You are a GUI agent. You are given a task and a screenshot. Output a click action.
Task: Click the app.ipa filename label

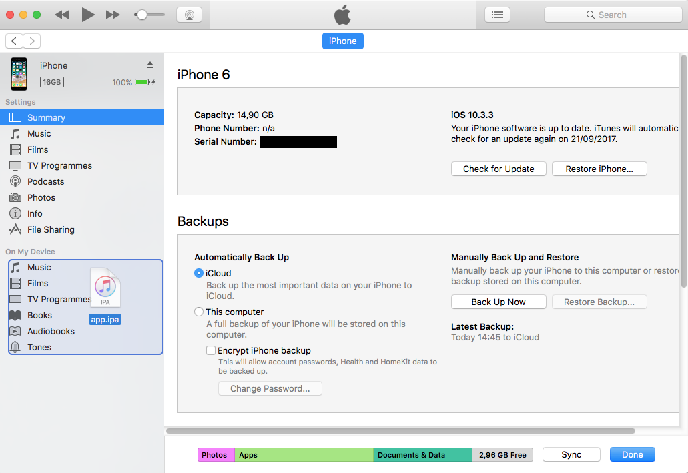[105, 320]
